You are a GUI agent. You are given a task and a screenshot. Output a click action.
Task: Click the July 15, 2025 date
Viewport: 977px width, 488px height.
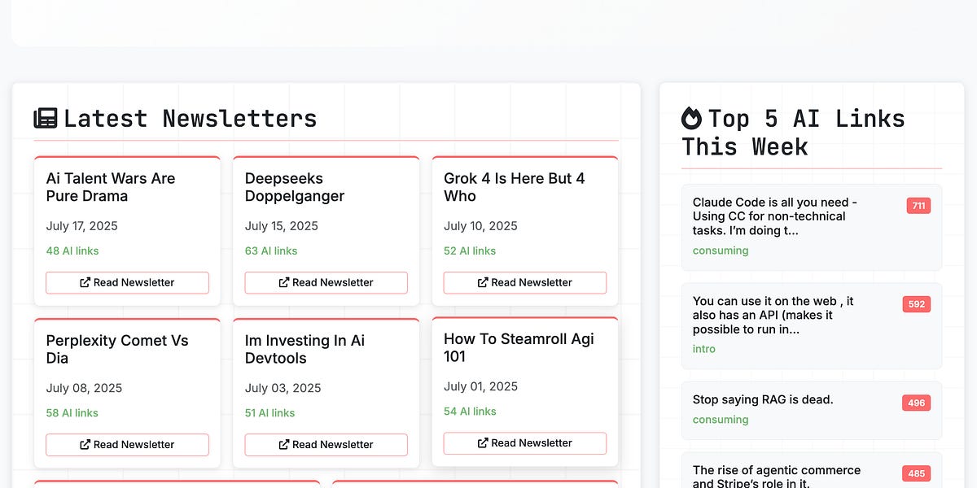(x=280, y=226)
